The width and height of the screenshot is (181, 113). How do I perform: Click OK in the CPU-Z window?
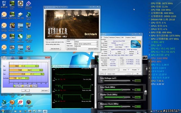click(137, 73)
